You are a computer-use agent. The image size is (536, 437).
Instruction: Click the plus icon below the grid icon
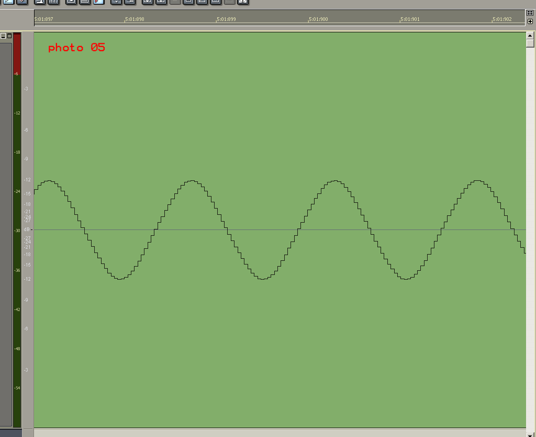coord(530,21)
